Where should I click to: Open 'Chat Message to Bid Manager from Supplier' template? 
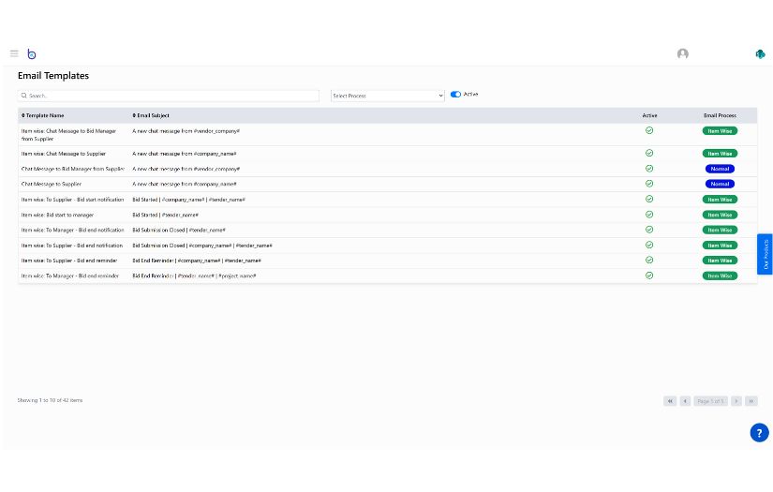click(72, 169)
